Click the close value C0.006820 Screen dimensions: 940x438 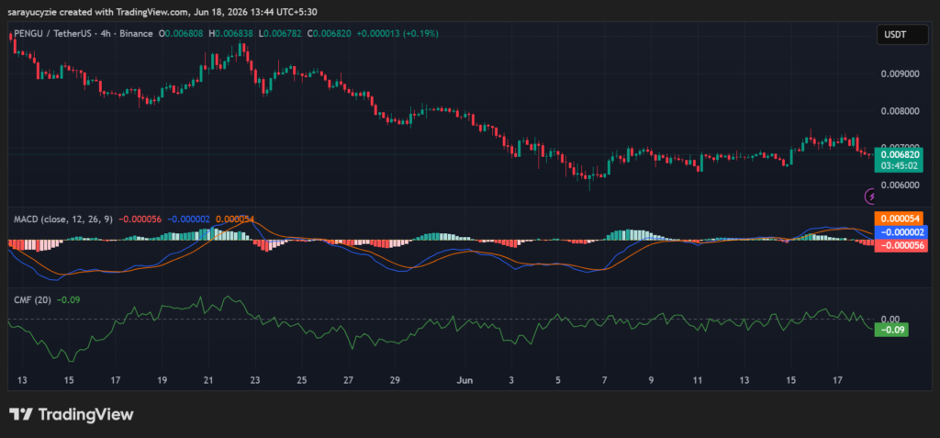point(330,34)
